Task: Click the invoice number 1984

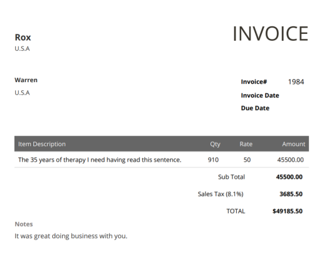Action: coord(296,82)
